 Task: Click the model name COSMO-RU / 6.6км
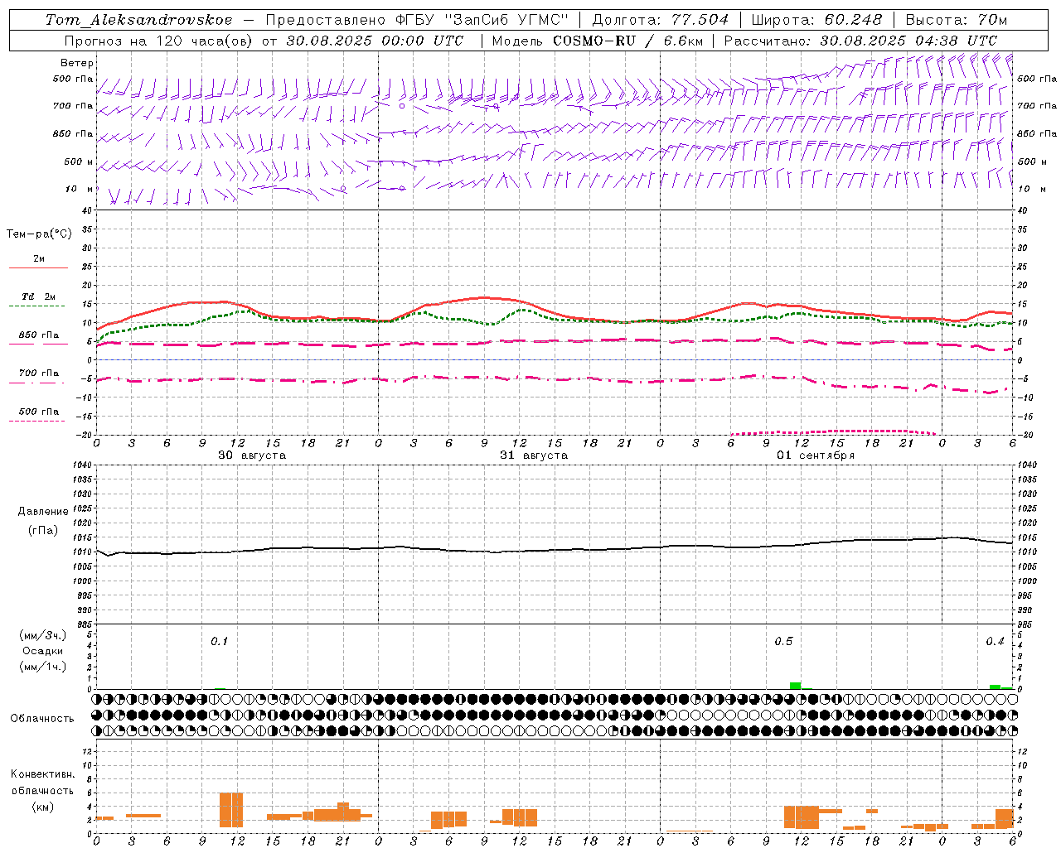(627, 41)
